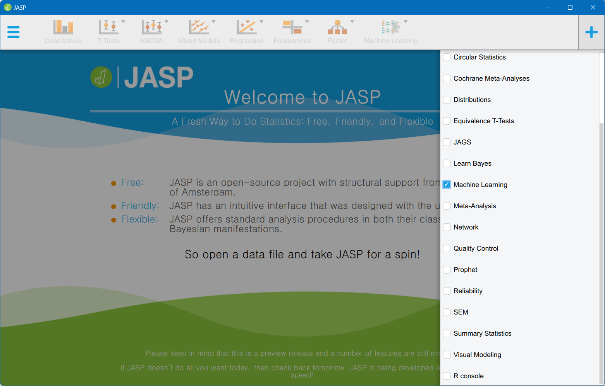605x386 pixels.
Task: Click the JASP logo in title bar
Action: (x=7, y=7)
